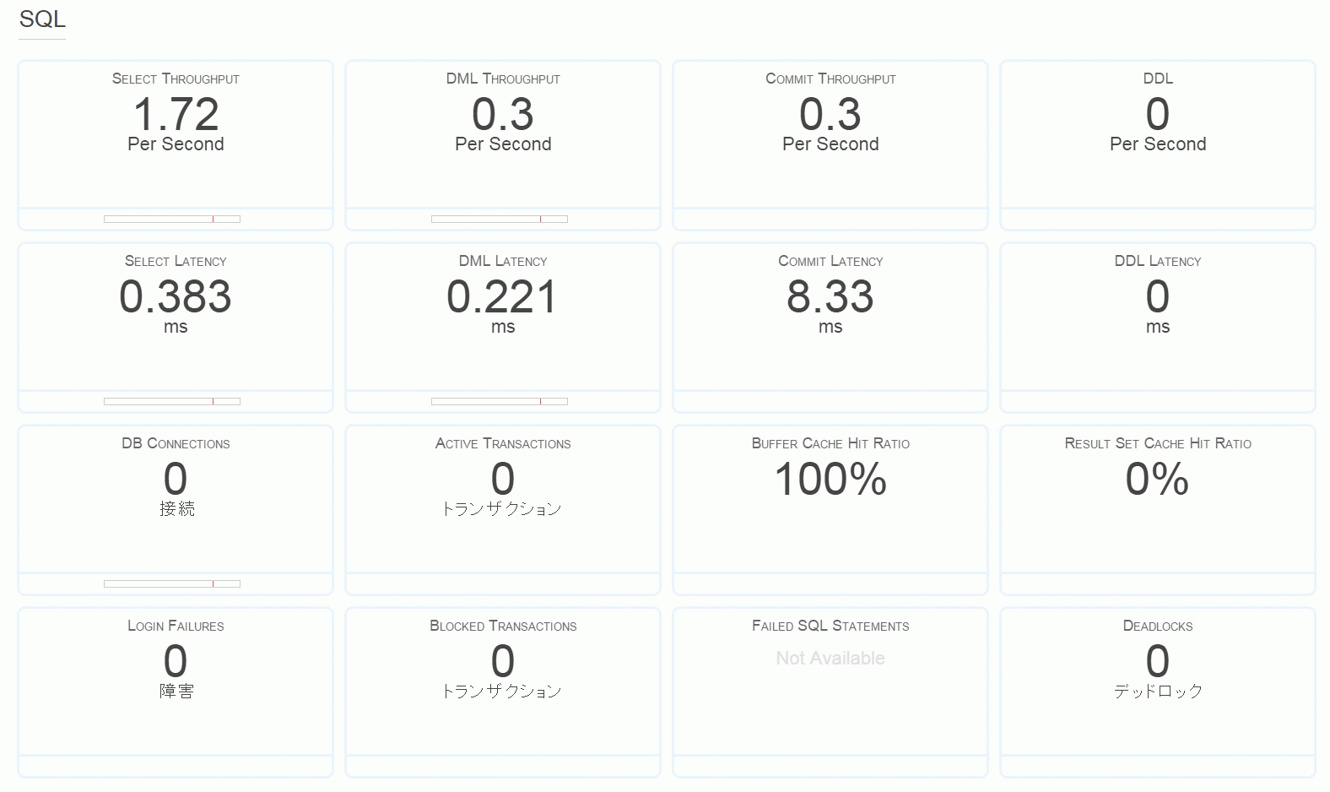Select the DDL Latency tile
1330x792 pixels.
coord(1158,327)
